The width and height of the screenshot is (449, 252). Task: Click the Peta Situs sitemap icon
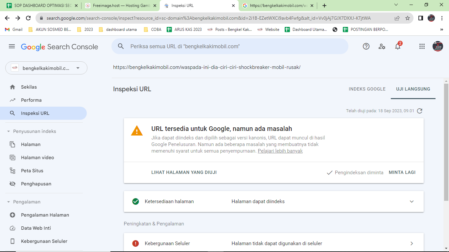tap(12, 171)
